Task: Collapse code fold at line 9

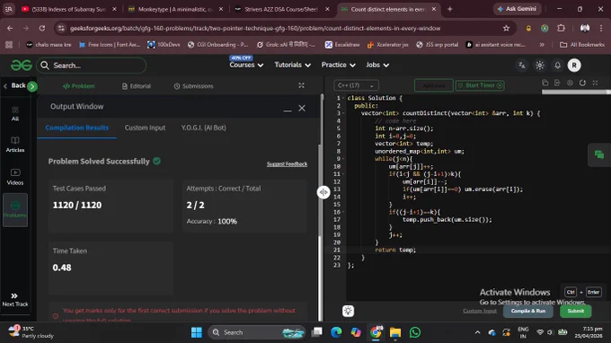Action: point(344,159)
